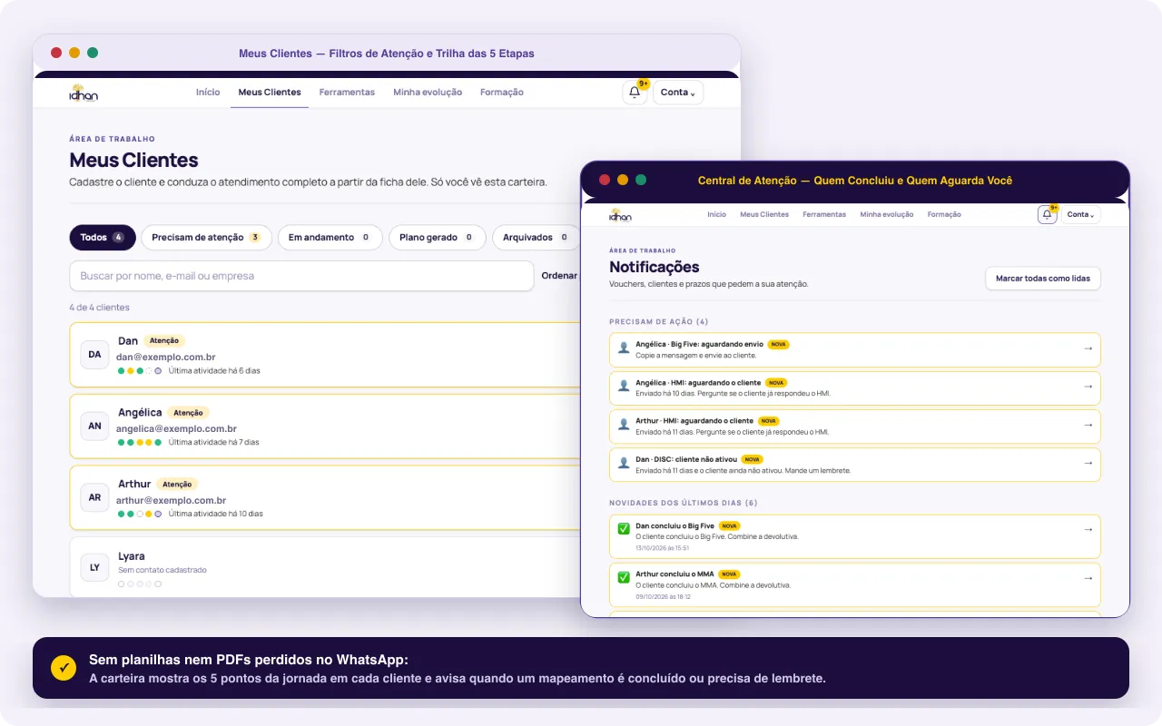Open the Conta dropdown in Meus Clientes window

point(678,93)
